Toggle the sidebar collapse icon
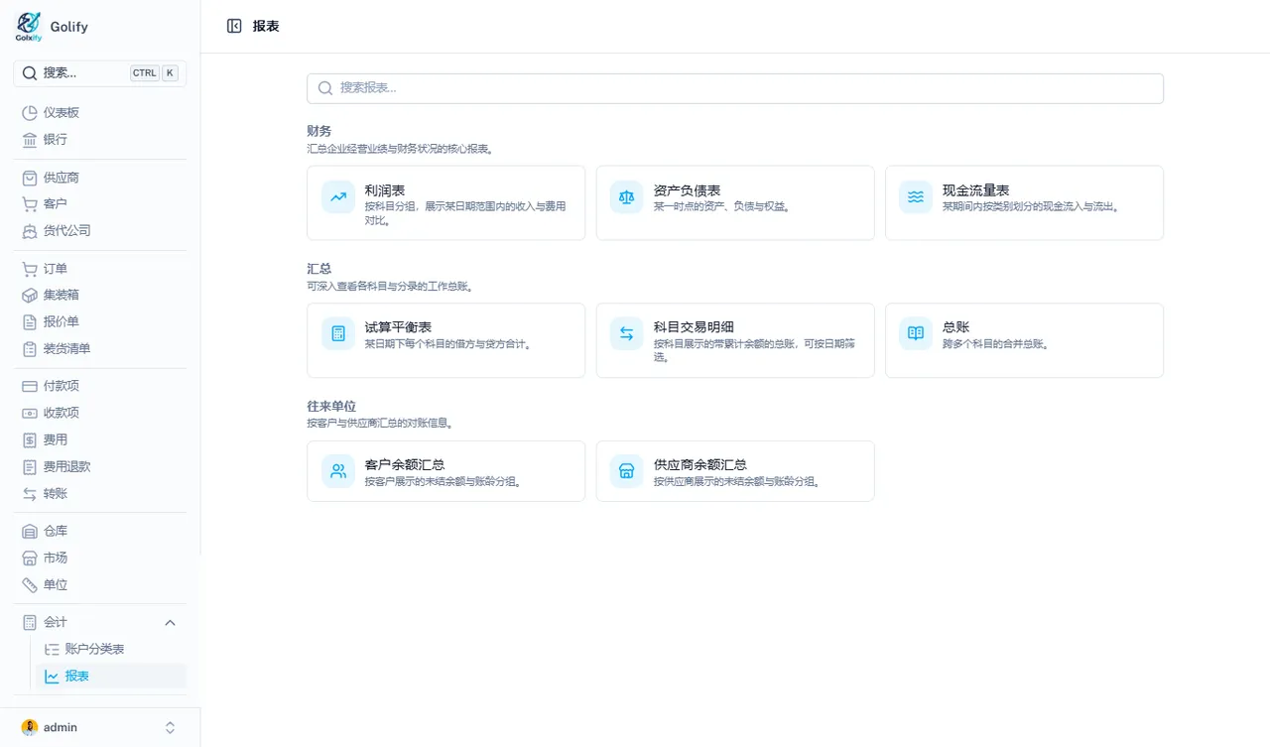This screenshot has width=1270, height=747. 234,26
